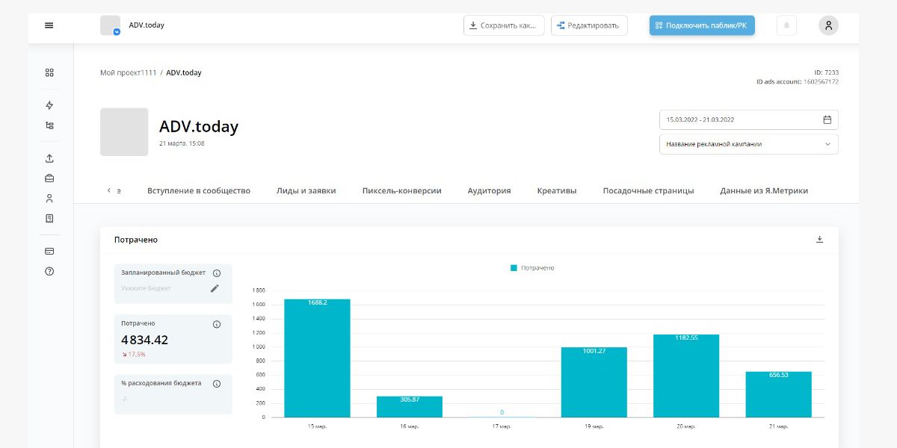
Task: Open the date range 15.03.2022 - 21.03.2022 field
Action: pyautogui.click(x=748, y=119)
